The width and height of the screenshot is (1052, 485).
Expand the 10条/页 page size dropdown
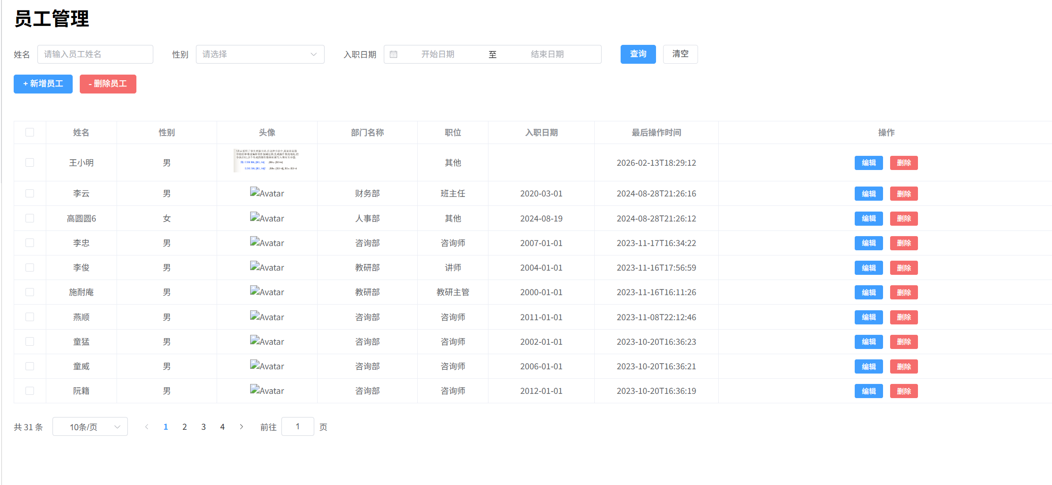pos(90,427)
